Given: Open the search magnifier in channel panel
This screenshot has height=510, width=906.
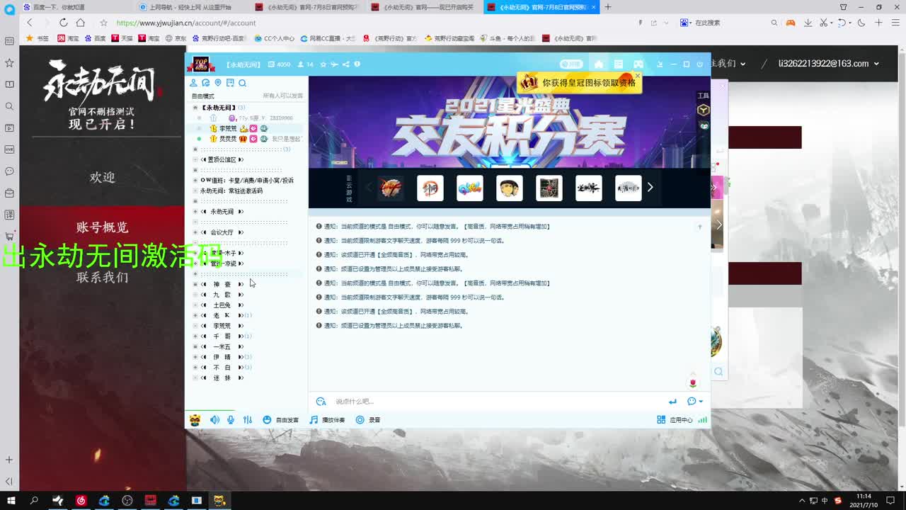Looking at the screenshot, I should click(x=242, y=83).
